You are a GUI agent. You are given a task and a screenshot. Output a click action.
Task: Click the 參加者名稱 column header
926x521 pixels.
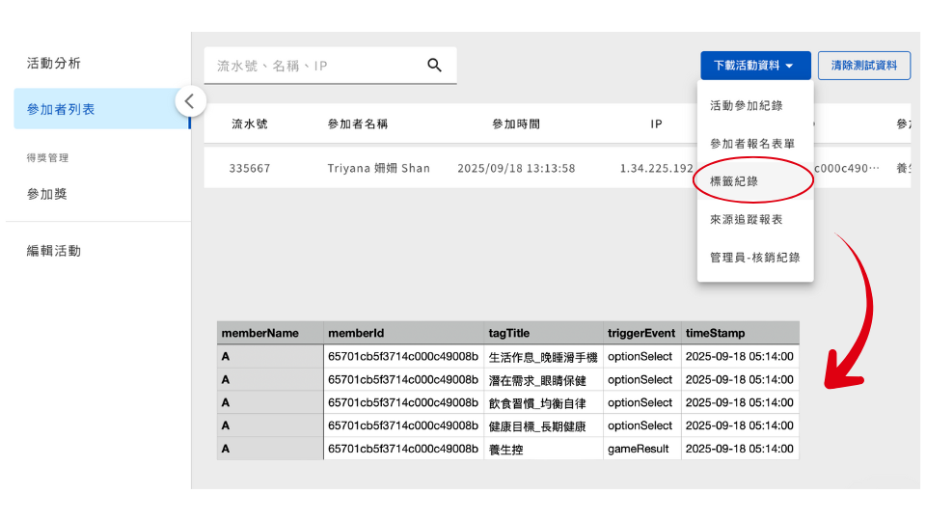tap(358, 124)
